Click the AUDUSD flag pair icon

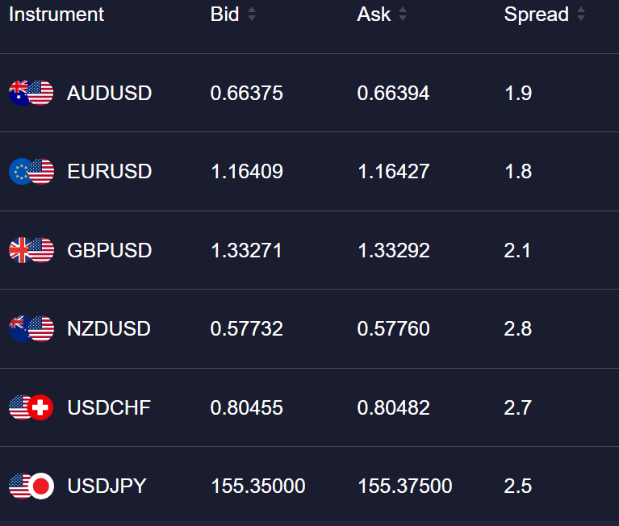pyautogui.click(x=31, y=93)
